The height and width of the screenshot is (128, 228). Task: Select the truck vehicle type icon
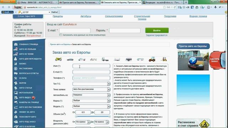[x=105, y=59]
